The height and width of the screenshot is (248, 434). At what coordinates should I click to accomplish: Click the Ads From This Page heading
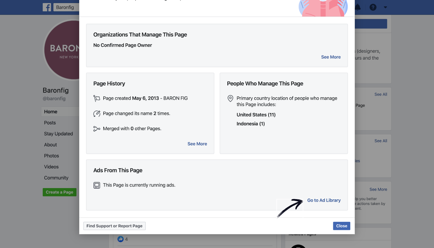[x=118, y=170]
